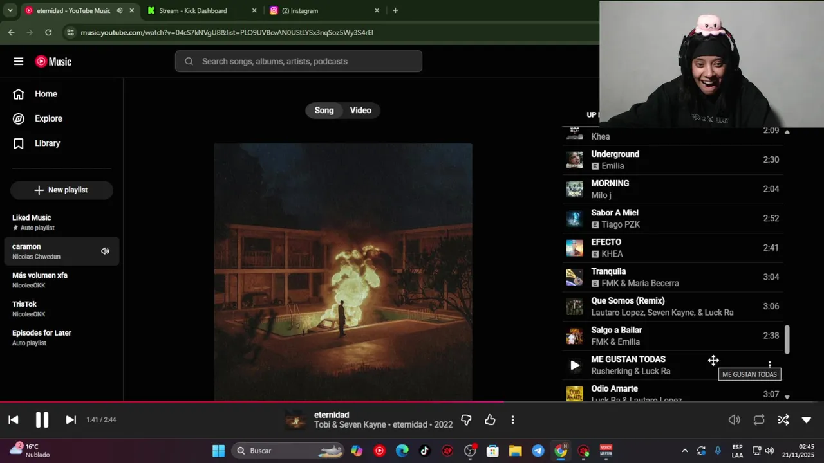Pause the current song
Screen dimensions: 824x463
[42, 420]
